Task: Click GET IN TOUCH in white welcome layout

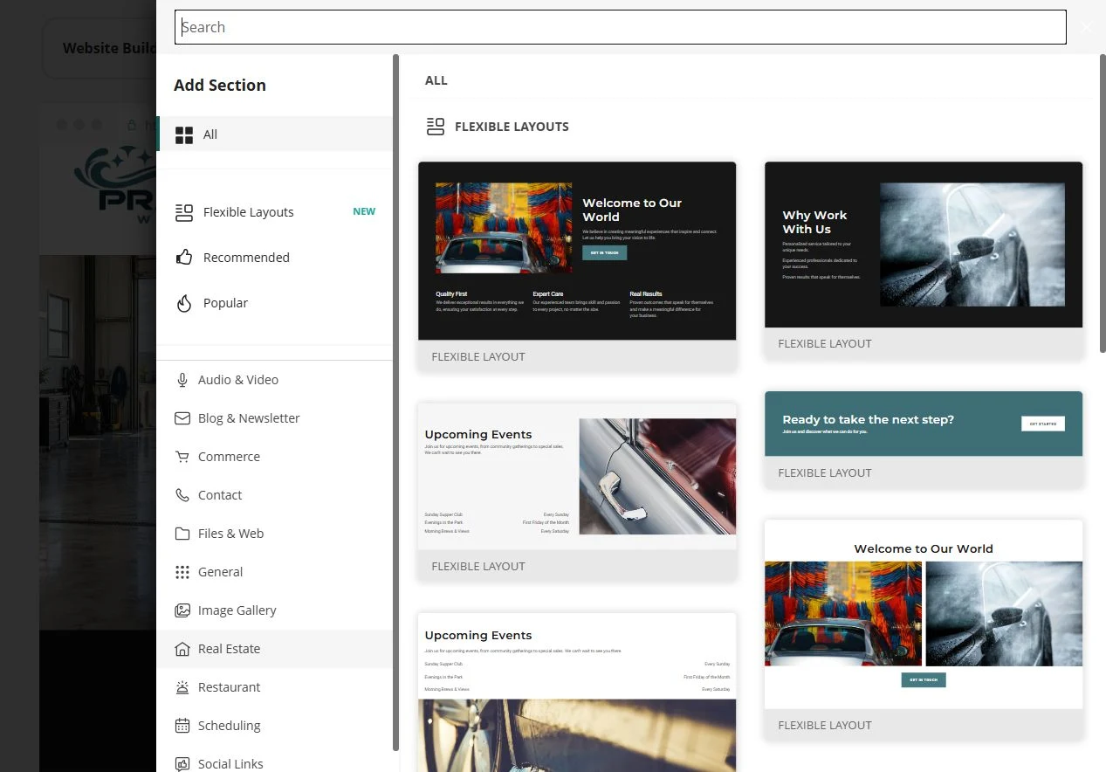Action: (x=924, y=679)
